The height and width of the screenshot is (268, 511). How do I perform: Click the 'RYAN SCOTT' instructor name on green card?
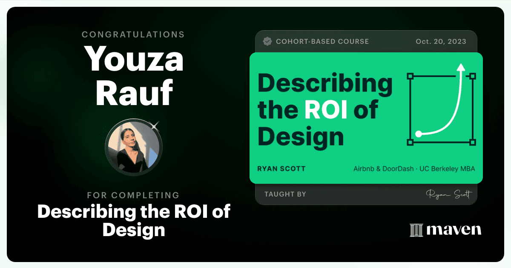(281, 168)
